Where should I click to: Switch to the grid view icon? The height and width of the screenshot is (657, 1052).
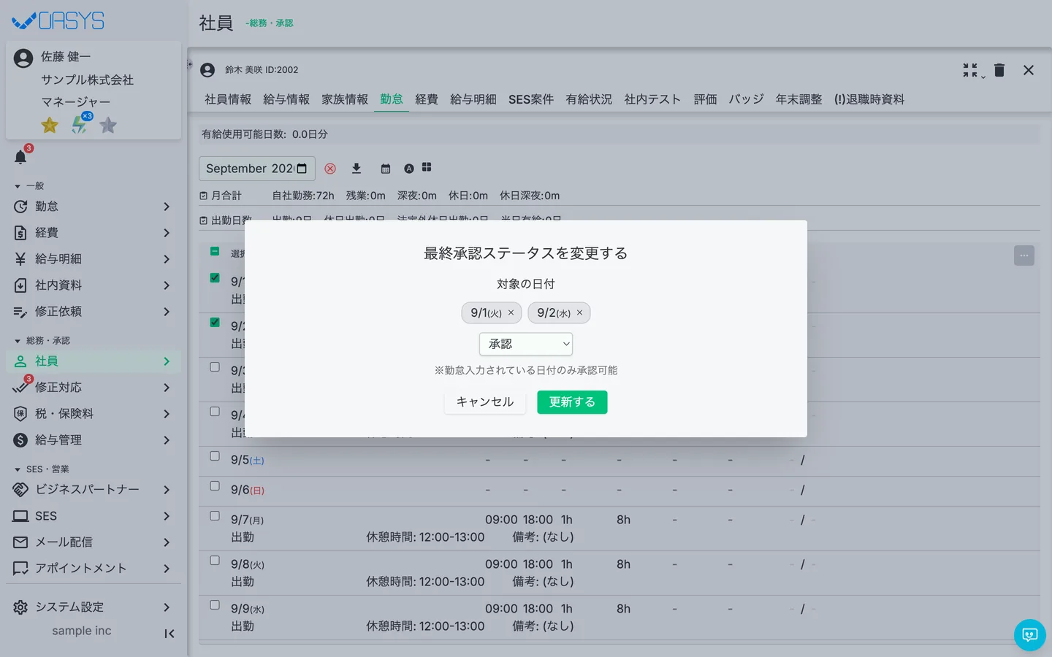pos(427,167)
